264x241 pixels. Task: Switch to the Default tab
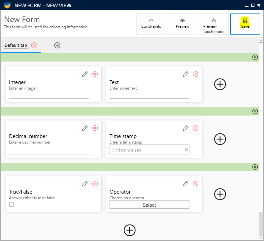tap(16, 45)
